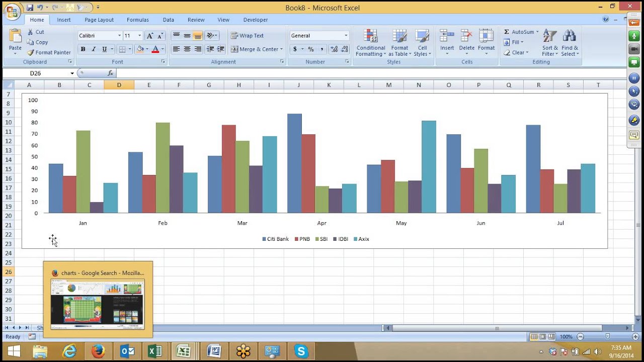Click the Office button
Screen dimensions: 644x362
click(x=12, y=11)
